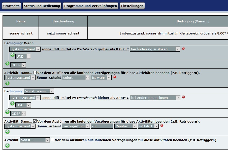
Task: Open ODER dropdown in the Wenn condition
Action: coord(18,65)
